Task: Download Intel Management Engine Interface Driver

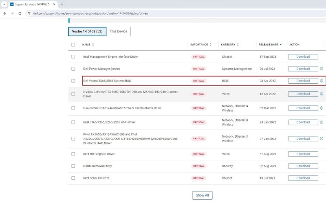Action: (x=303, y=56)
